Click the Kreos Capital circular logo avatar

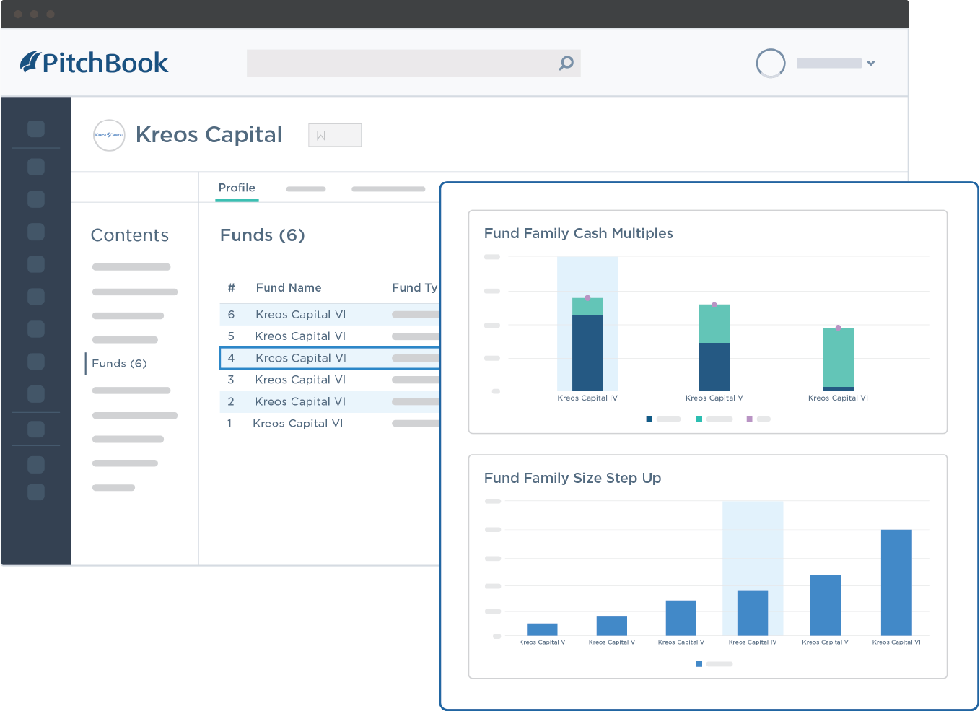pos(109,135)
